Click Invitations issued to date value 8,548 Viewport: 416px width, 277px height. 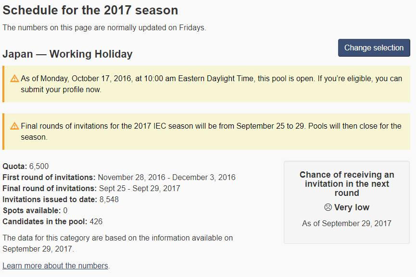pyautogui.click(x=109, y=199)
